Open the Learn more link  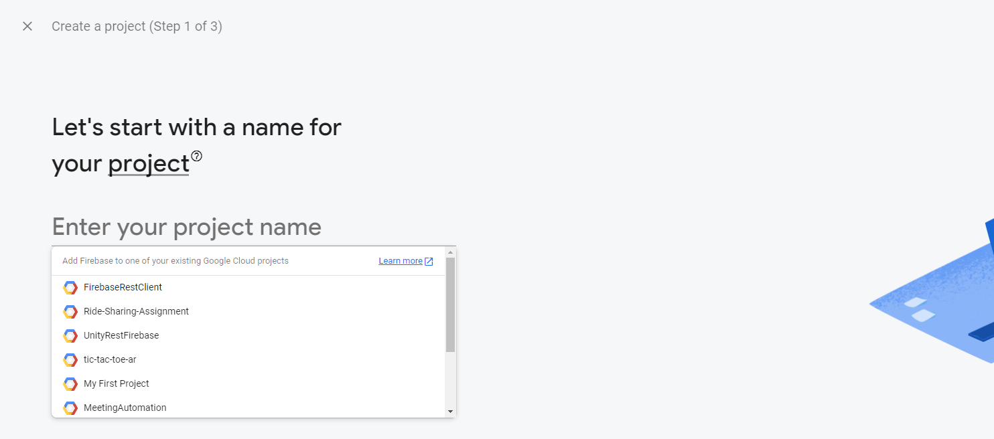400,261
